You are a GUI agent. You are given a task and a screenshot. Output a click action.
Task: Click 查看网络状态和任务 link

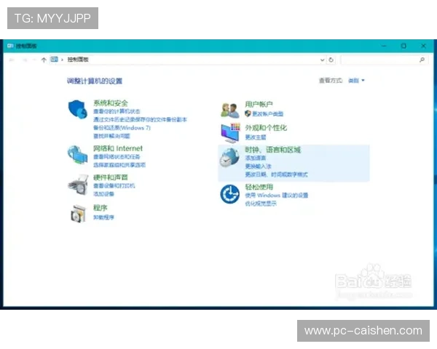tap(117, 157)
